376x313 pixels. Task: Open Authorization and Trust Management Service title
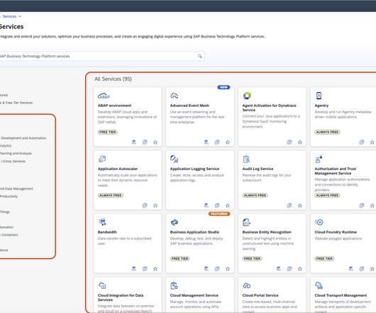tap(336, 171)
